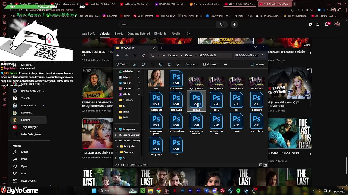The height and width of the screenshot is (195, 348).
Task: Open the Gönderiler channel tab
Action: pos(161,34)
